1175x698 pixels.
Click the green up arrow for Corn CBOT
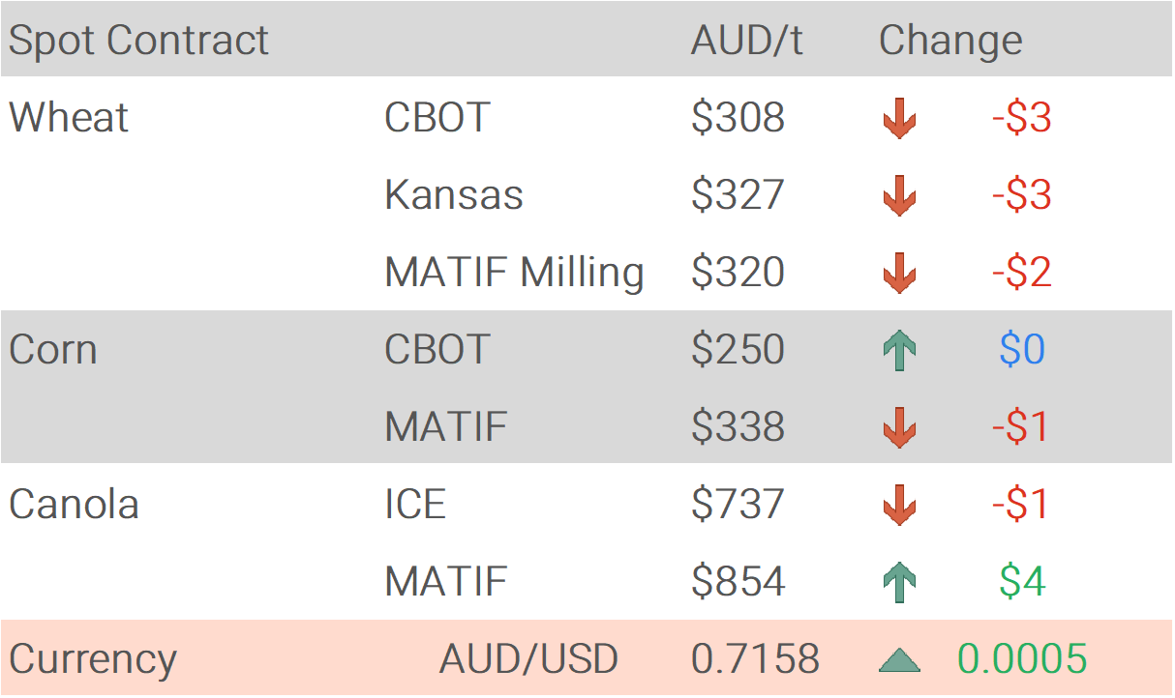pyautogui.click(x=899, y=350)
